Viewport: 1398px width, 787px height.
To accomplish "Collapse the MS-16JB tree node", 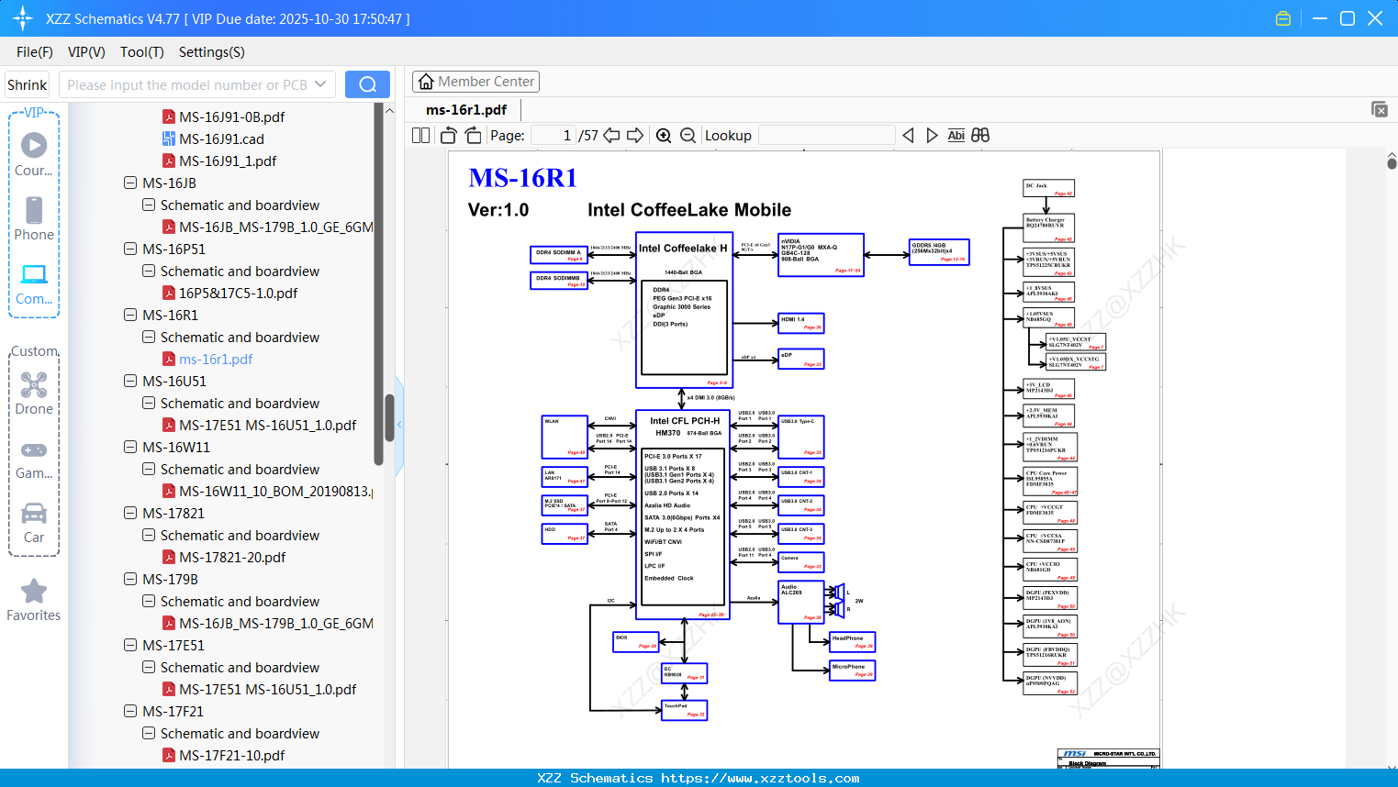I will (130, 183).
